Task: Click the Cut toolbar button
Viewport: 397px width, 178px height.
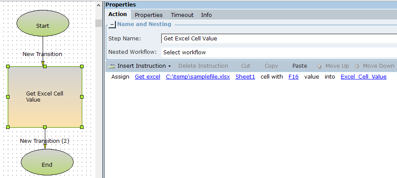Action: point(246,66)
